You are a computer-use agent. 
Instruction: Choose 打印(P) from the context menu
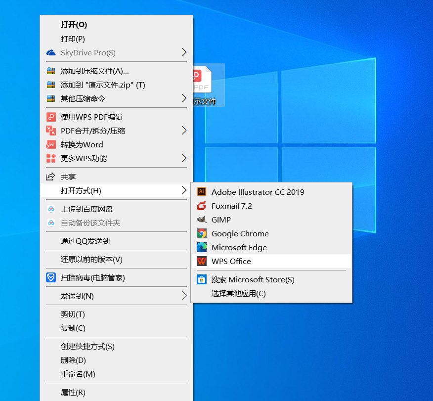click(x=116, y=39)
